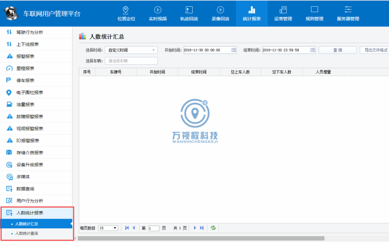Screen dimensions: 389x242
Task: Click the 故障报警报表 warning icon
Action: pyautogui.click(x=9, y=116)
